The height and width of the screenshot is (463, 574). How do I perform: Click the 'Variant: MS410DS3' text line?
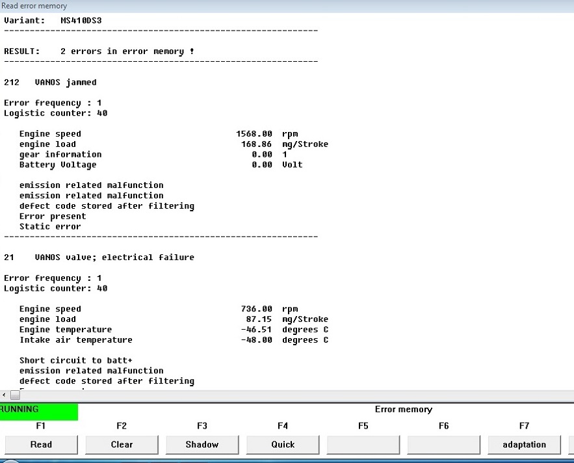(x=53, y=20)
